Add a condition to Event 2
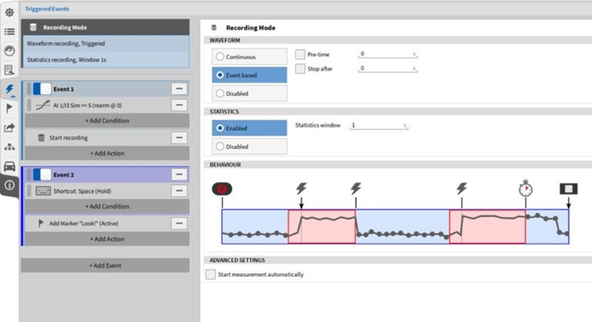 click(107, 206)
